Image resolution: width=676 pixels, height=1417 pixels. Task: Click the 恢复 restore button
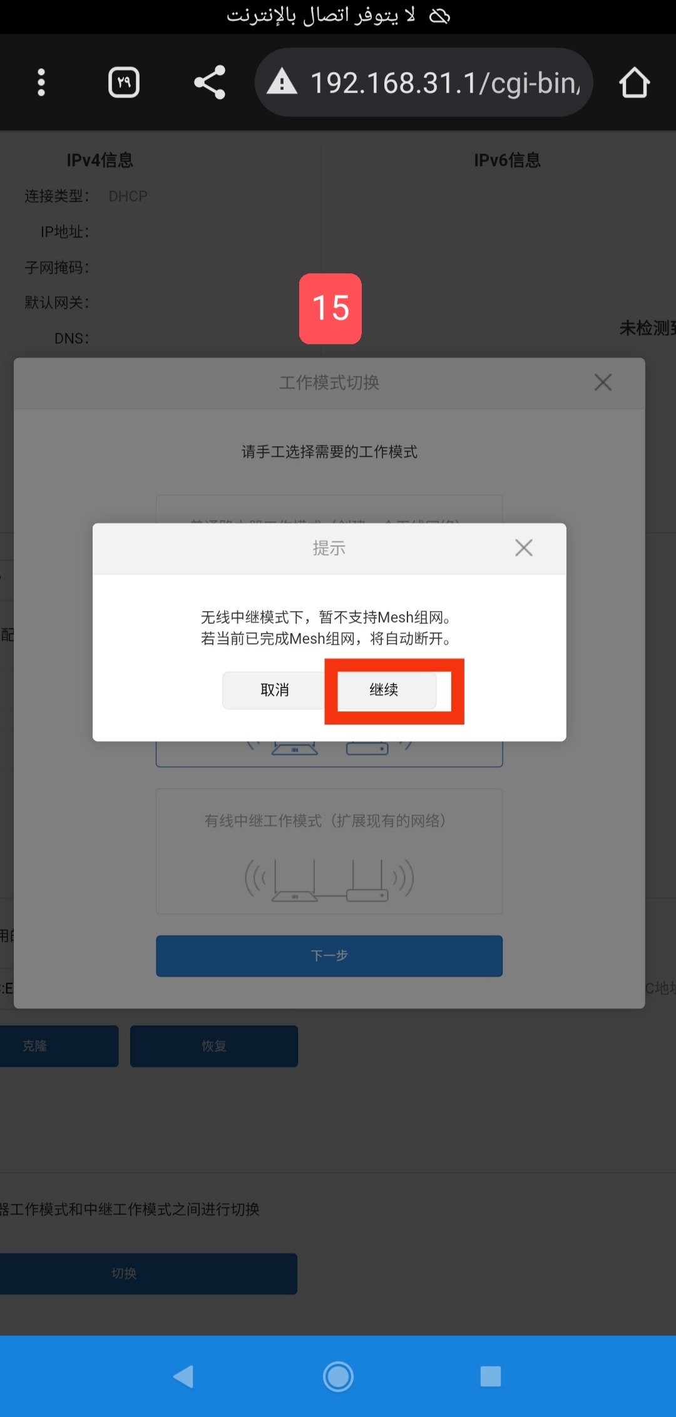[x=214, y=1046]
